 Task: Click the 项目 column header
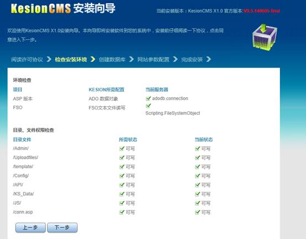(18, 90)
